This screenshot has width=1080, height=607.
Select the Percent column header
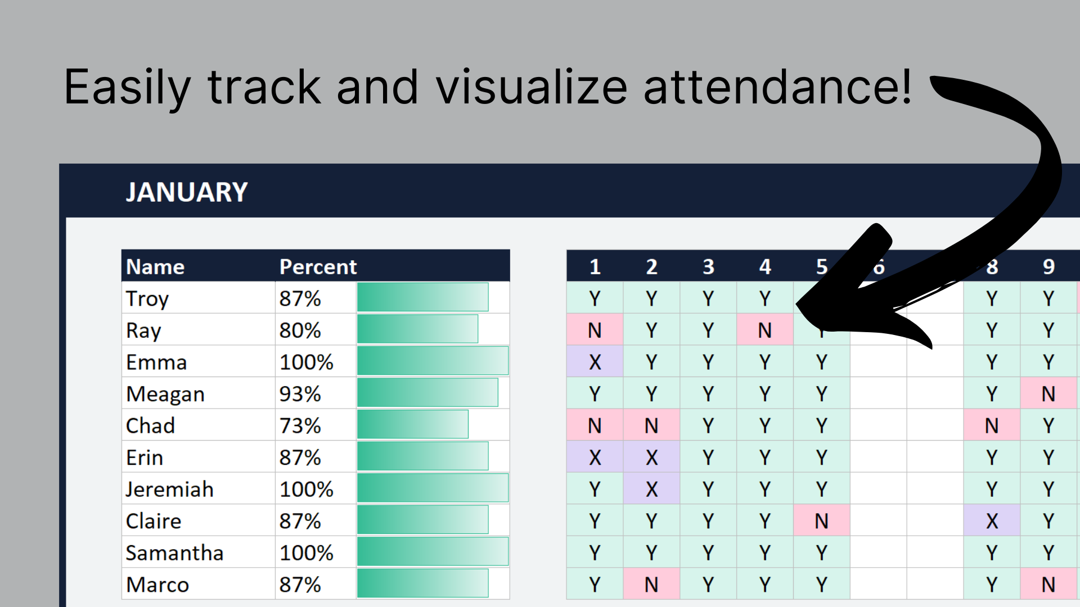318,266
